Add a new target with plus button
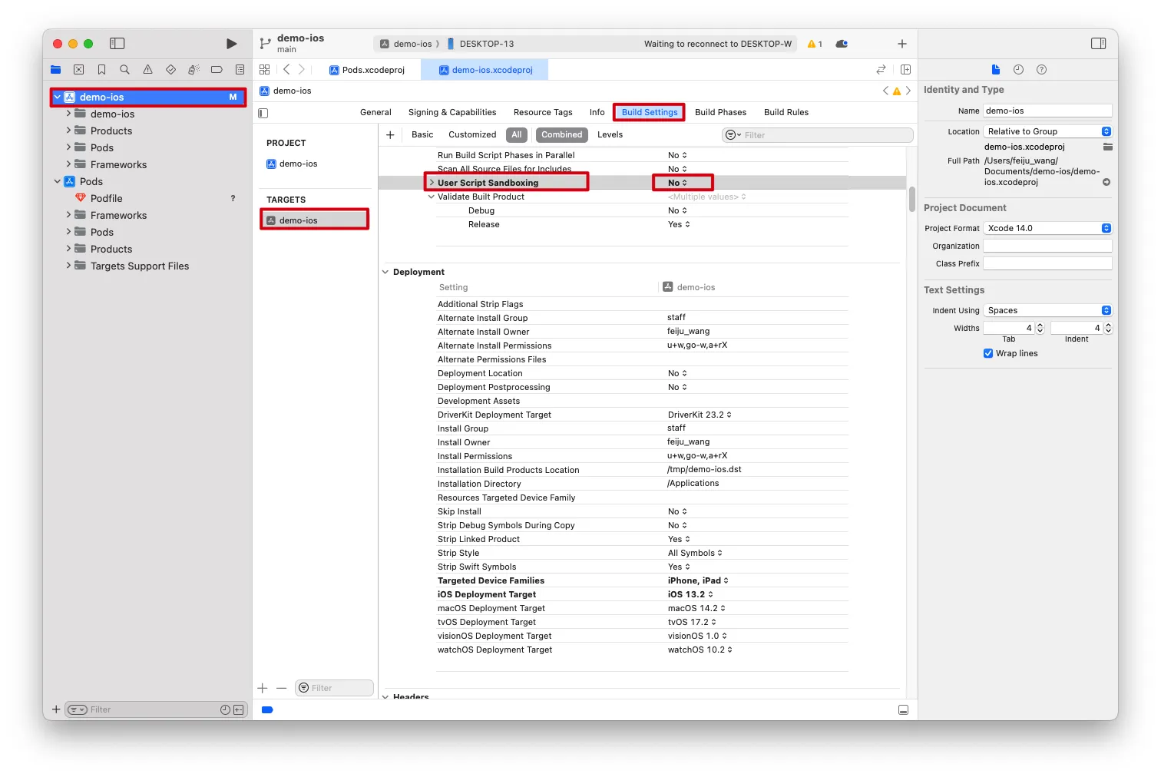This screenshot has width=1161, height=777. click(x=263, y=688)
